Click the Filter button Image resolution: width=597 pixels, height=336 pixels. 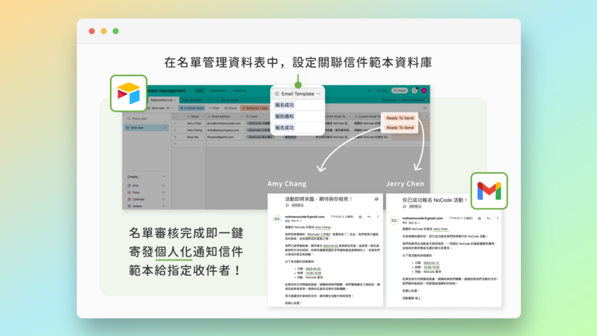[214, 108]
